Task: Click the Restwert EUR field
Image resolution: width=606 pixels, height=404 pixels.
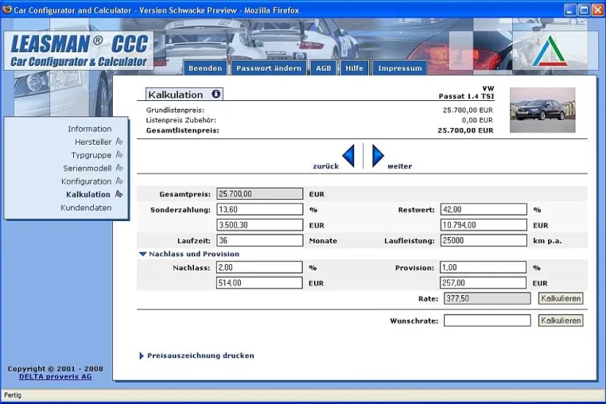Action: (484, 224)
